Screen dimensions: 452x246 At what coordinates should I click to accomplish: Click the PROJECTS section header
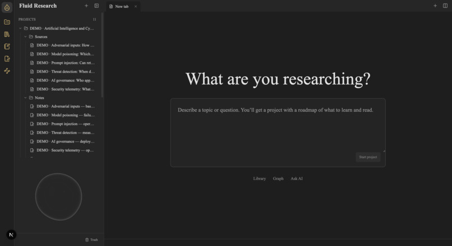coord(27,20)
